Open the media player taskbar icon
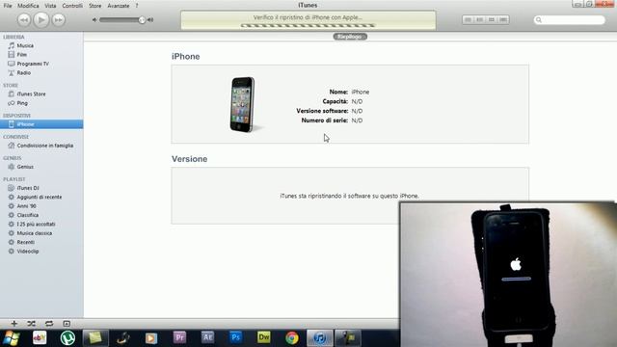 point(151,338)
